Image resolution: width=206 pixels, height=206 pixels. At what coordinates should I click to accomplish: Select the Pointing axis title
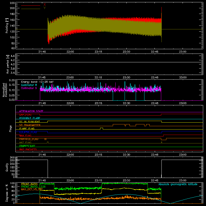point(7,25)
